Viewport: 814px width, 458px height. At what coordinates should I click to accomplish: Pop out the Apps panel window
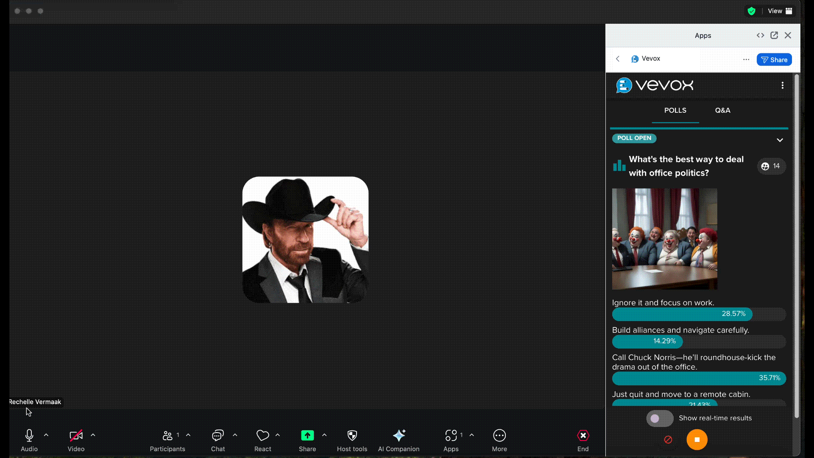point(774,35)
